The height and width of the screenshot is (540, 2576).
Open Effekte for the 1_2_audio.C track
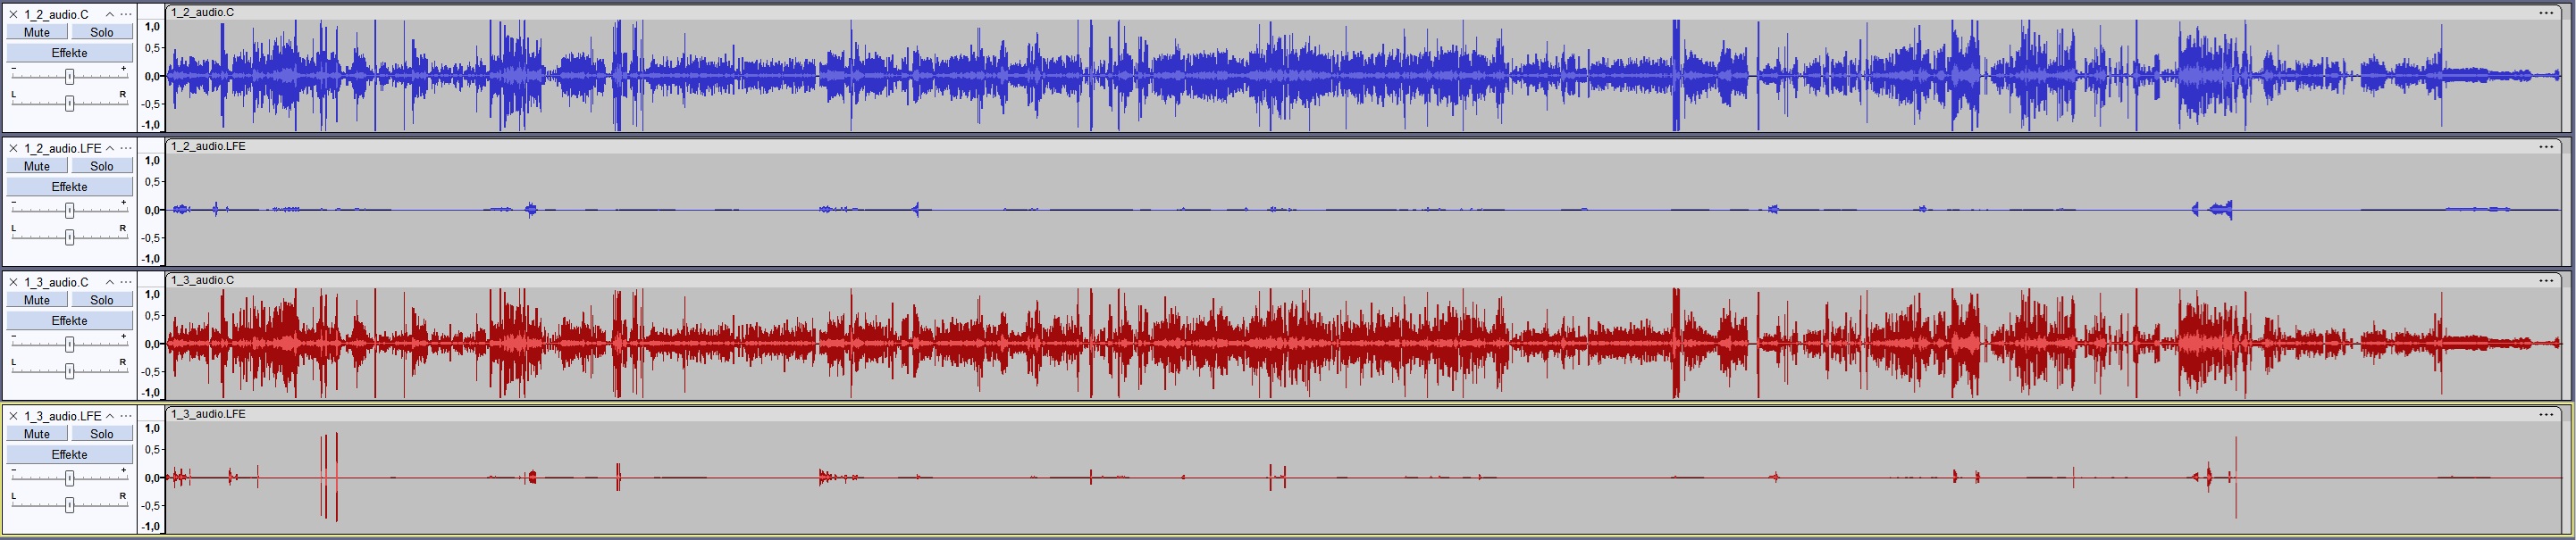pyautogui.click(x=69, y=53)
